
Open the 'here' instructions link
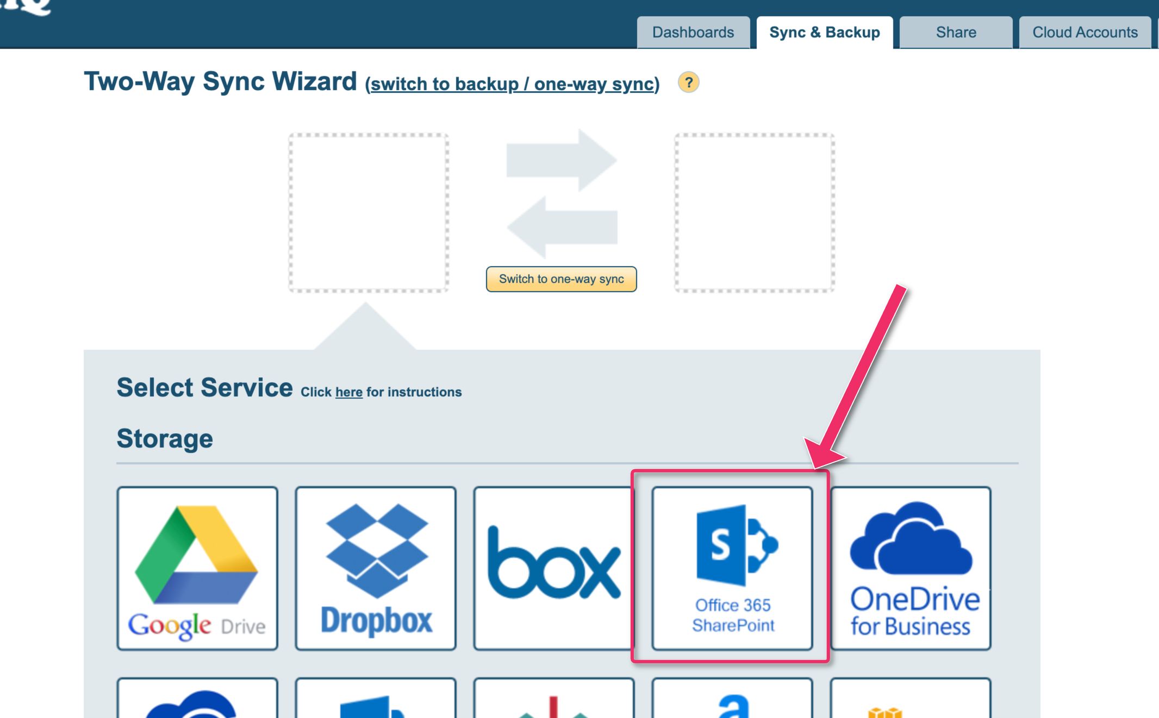tap(349, 392)
